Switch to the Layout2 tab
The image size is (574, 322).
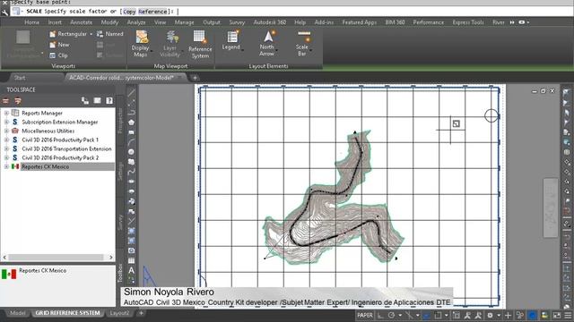click(119, 313)
